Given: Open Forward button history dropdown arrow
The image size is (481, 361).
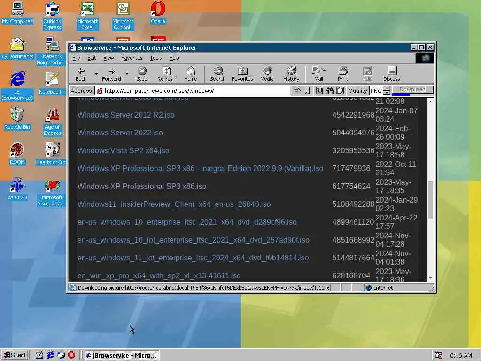Looking at the screenshot, I should (x=127, y=74).
